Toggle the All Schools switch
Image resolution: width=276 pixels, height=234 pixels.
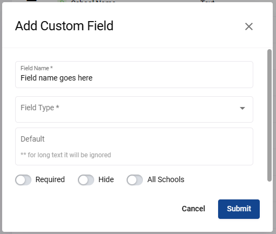click(135, 180)
